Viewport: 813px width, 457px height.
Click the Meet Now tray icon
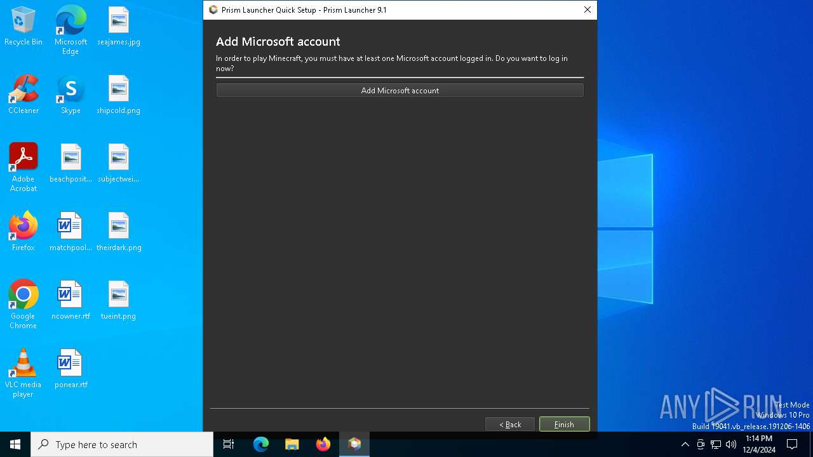[x=701, y=444]
